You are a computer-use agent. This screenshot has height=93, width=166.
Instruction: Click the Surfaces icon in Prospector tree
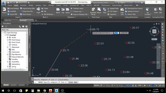(10, 45)
